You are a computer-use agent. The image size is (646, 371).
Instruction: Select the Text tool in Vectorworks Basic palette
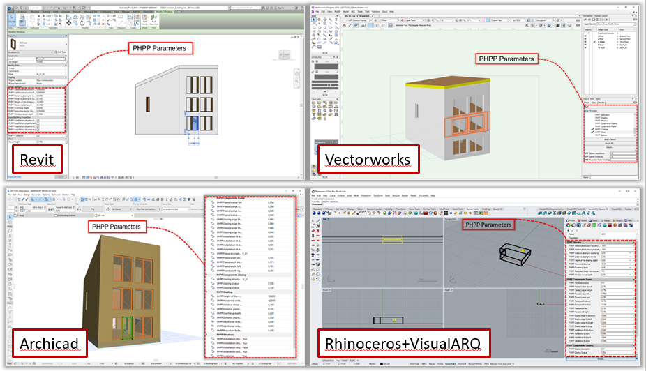336,20
